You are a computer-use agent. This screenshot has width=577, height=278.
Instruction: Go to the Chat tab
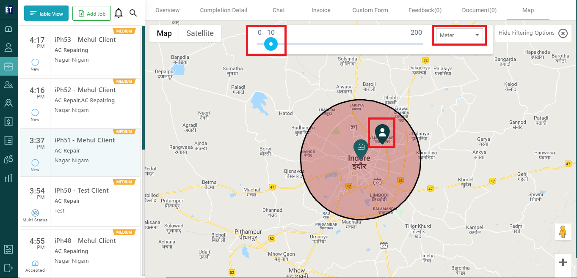pyautogui.click(x=279, y=10)
